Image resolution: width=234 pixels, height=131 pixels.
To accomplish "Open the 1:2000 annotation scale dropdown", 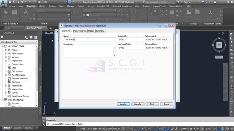I will point(184,128).
